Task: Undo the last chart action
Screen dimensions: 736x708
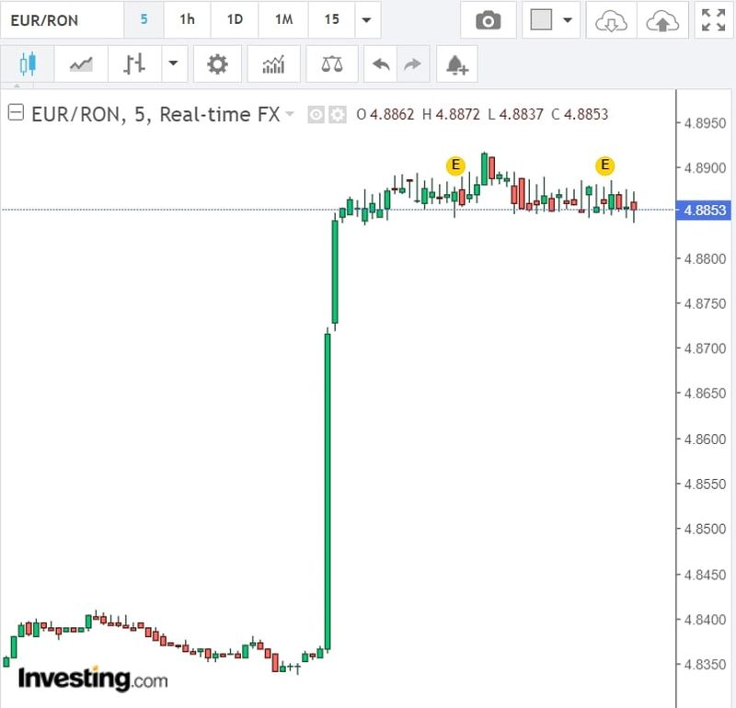Action: [x=381, y=64]
